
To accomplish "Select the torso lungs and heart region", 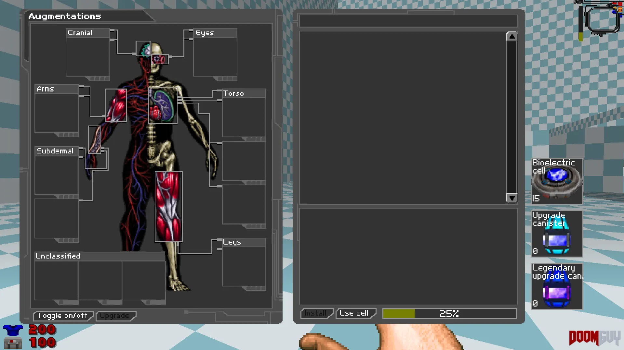I will (x=163, y=105).
